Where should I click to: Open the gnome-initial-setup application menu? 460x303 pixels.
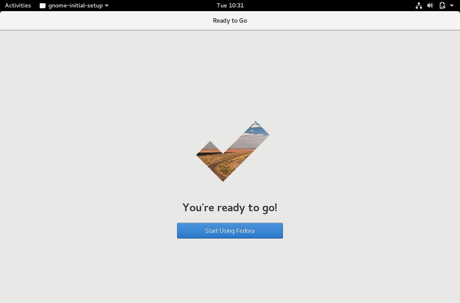coord(75,5)
